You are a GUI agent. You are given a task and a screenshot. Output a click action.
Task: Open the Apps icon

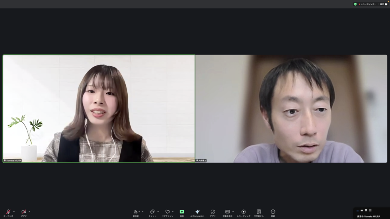pos(213,212)
